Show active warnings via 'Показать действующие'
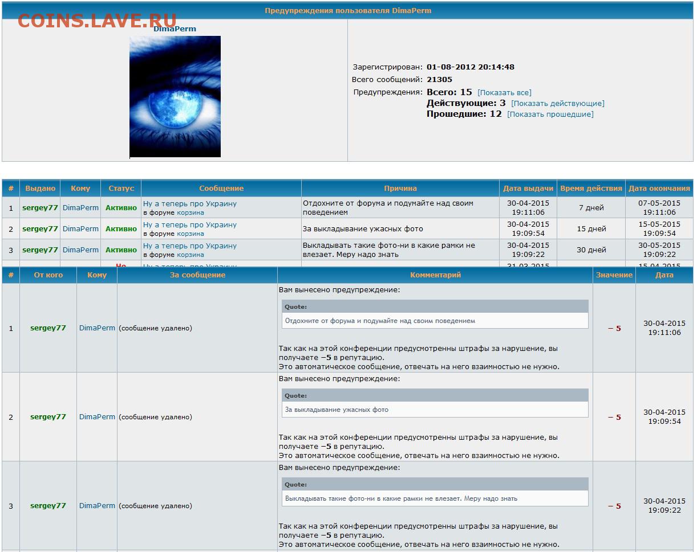Image resolution: width=697 pixels, height=552 pixels. (557, 103)
